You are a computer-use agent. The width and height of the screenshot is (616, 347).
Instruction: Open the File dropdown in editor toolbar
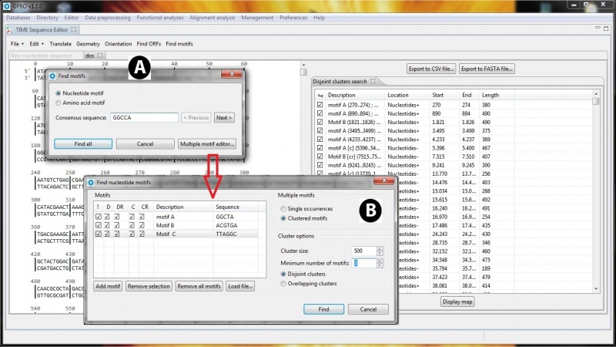17,44
